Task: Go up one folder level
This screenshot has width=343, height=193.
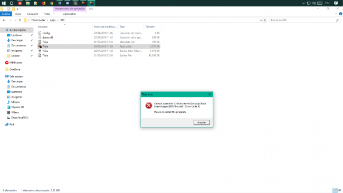Action: tap(20, 20)
